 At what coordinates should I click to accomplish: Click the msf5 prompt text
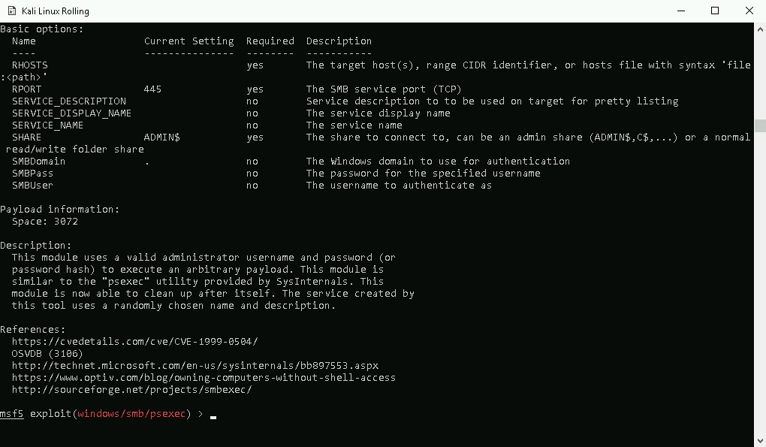[12, 414]
